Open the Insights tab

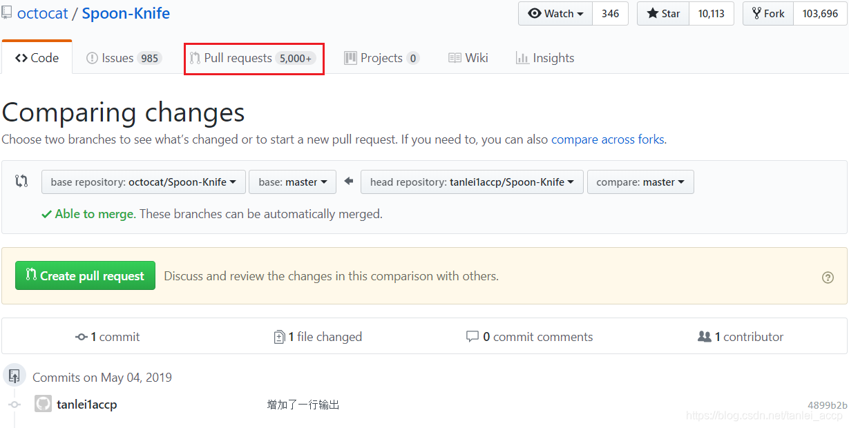[545, 58]
